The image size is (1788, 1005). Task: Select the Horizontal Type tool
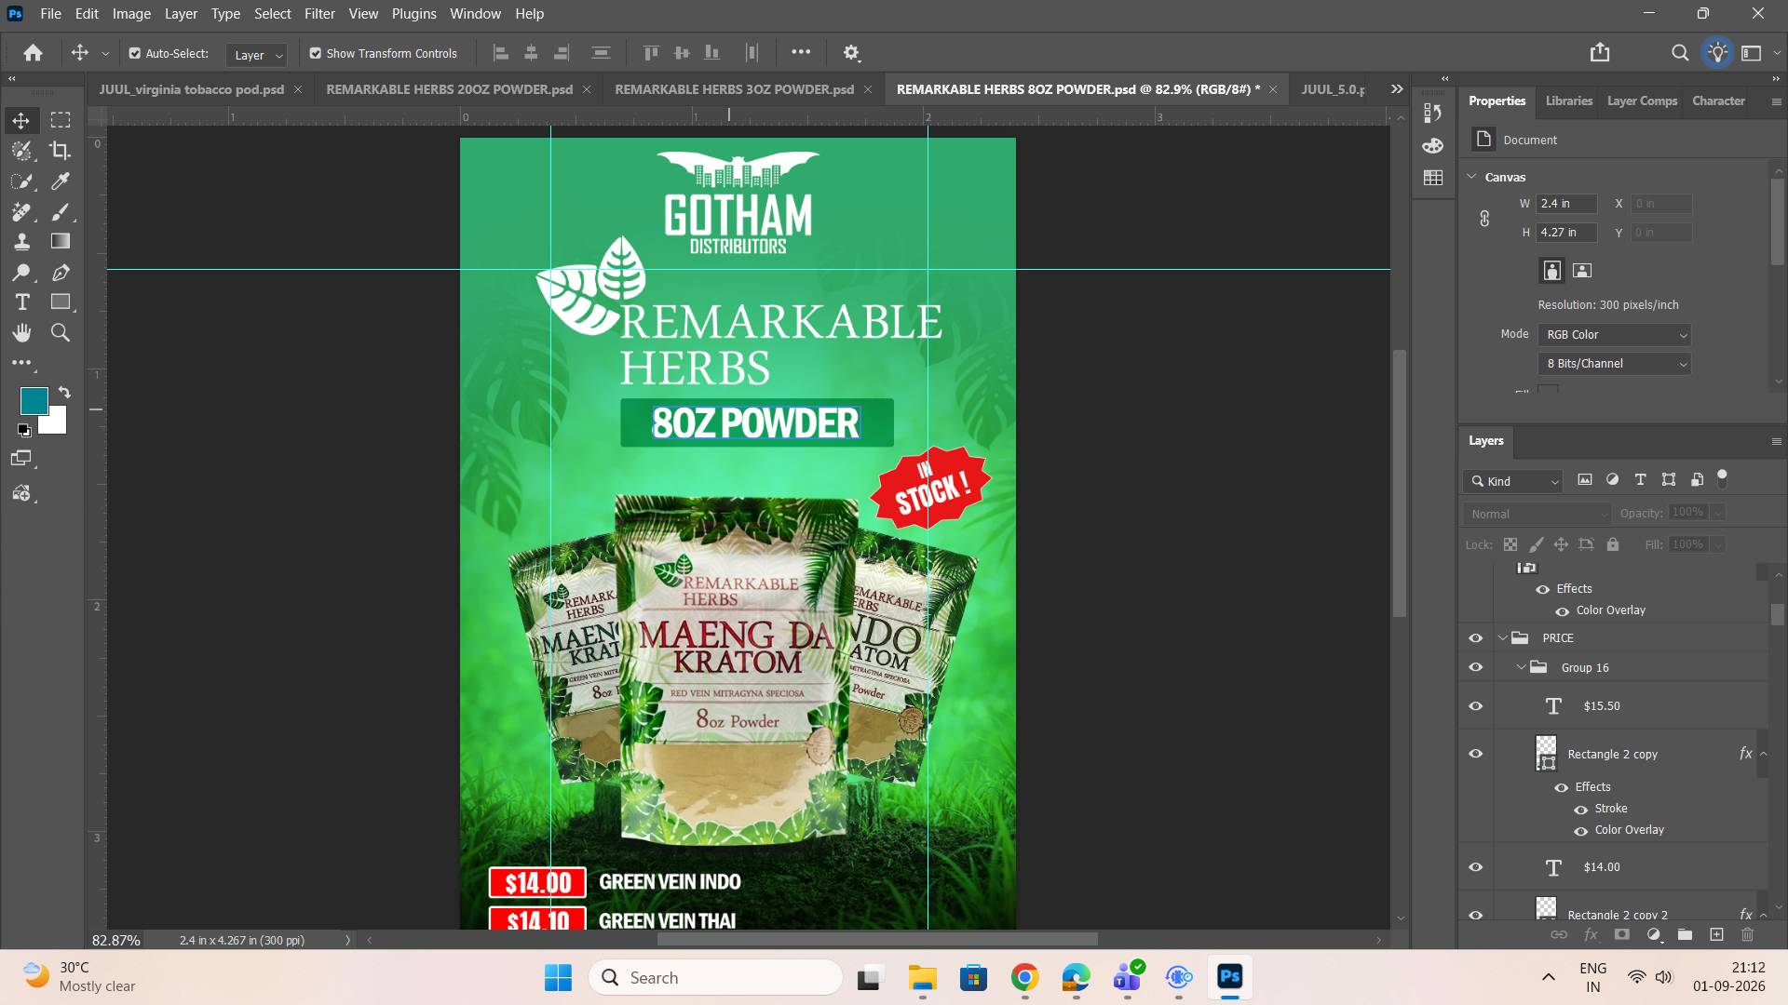pos(21,302)
